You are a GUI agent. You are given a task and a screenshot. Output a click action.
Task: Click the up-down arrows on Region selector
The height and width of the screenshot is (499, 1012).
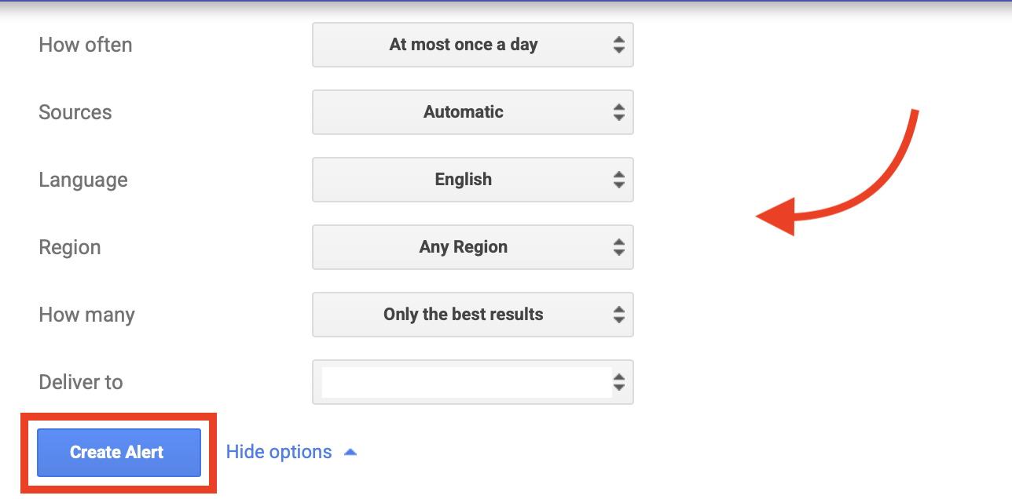point(619,247)
